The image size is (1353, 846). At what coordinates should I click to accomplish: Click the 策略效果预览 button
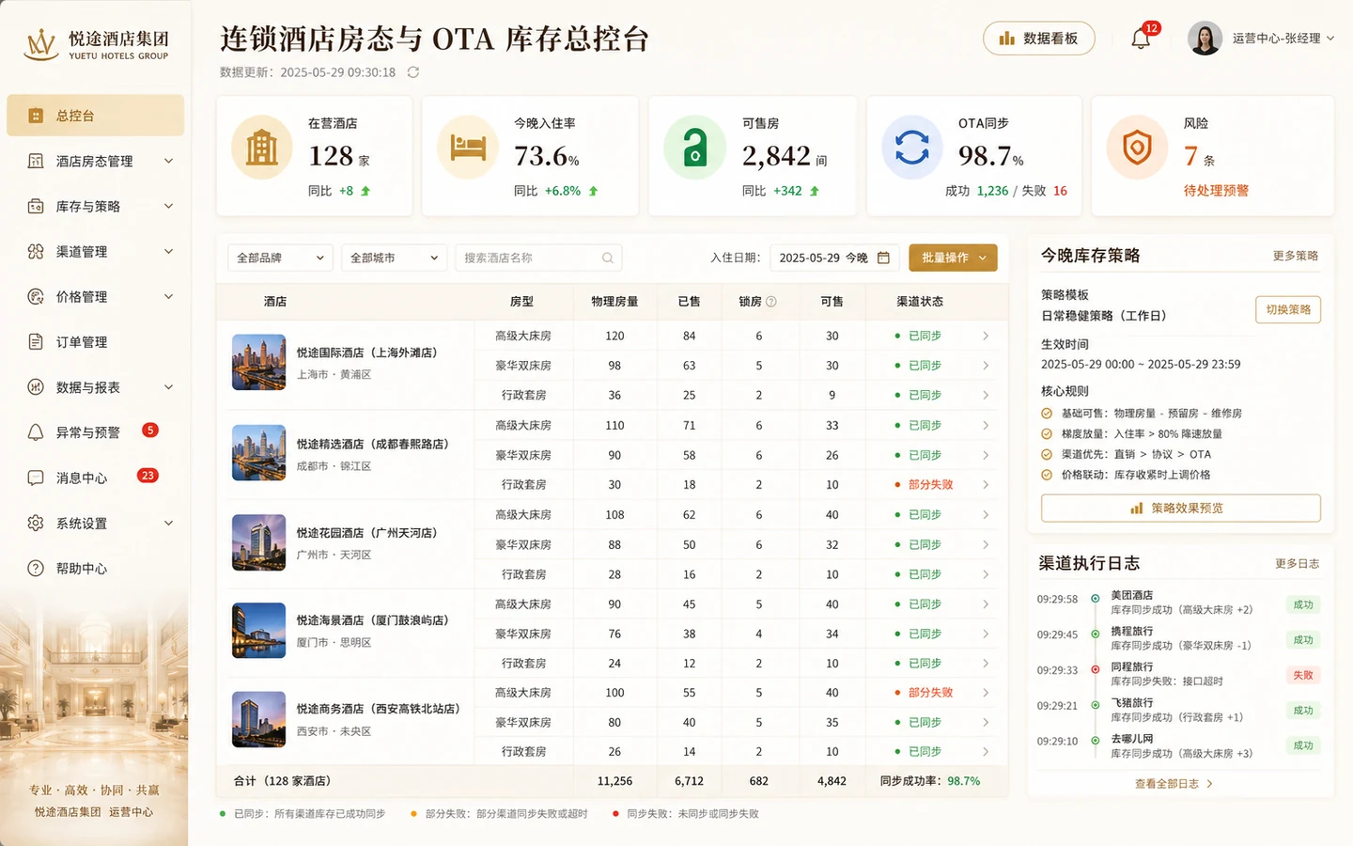click(x=1180, y=508)
